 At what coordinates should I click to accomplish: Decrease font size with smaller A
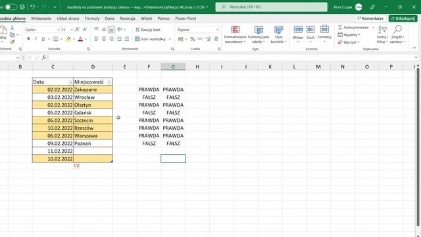point(85,30)
